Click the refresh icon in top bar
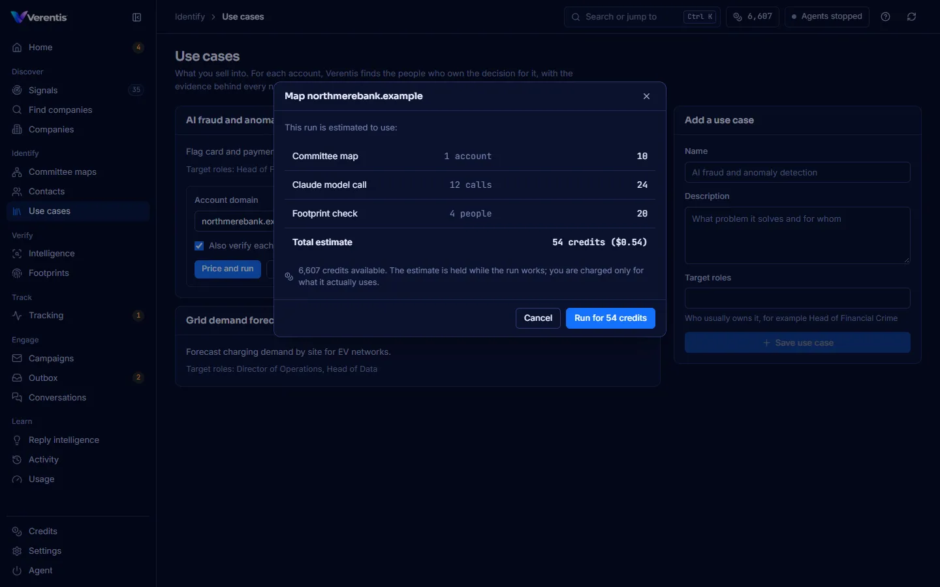940x587 pixels. [x=912, y=17]
